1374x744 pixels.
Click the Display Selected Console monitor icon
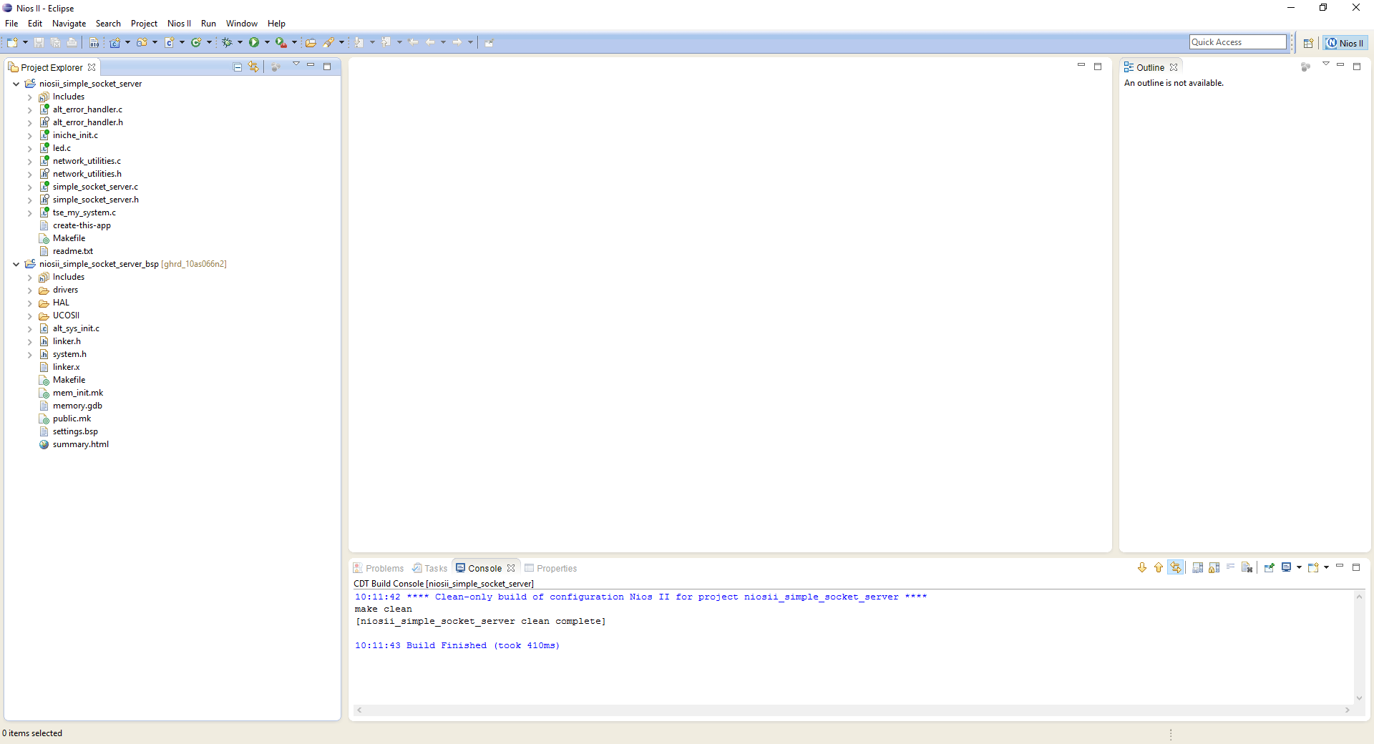coord(1287,568)
